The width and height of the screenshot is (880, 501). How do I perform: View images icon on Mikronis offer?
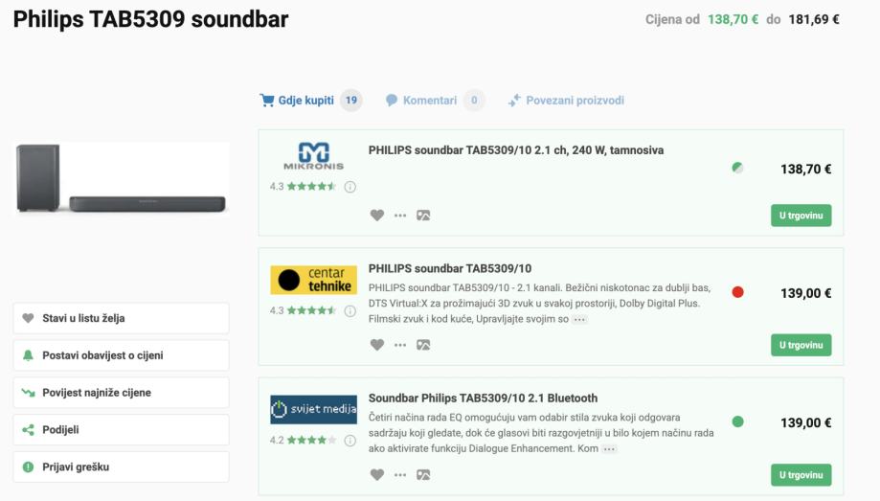[x=423, y=216]
